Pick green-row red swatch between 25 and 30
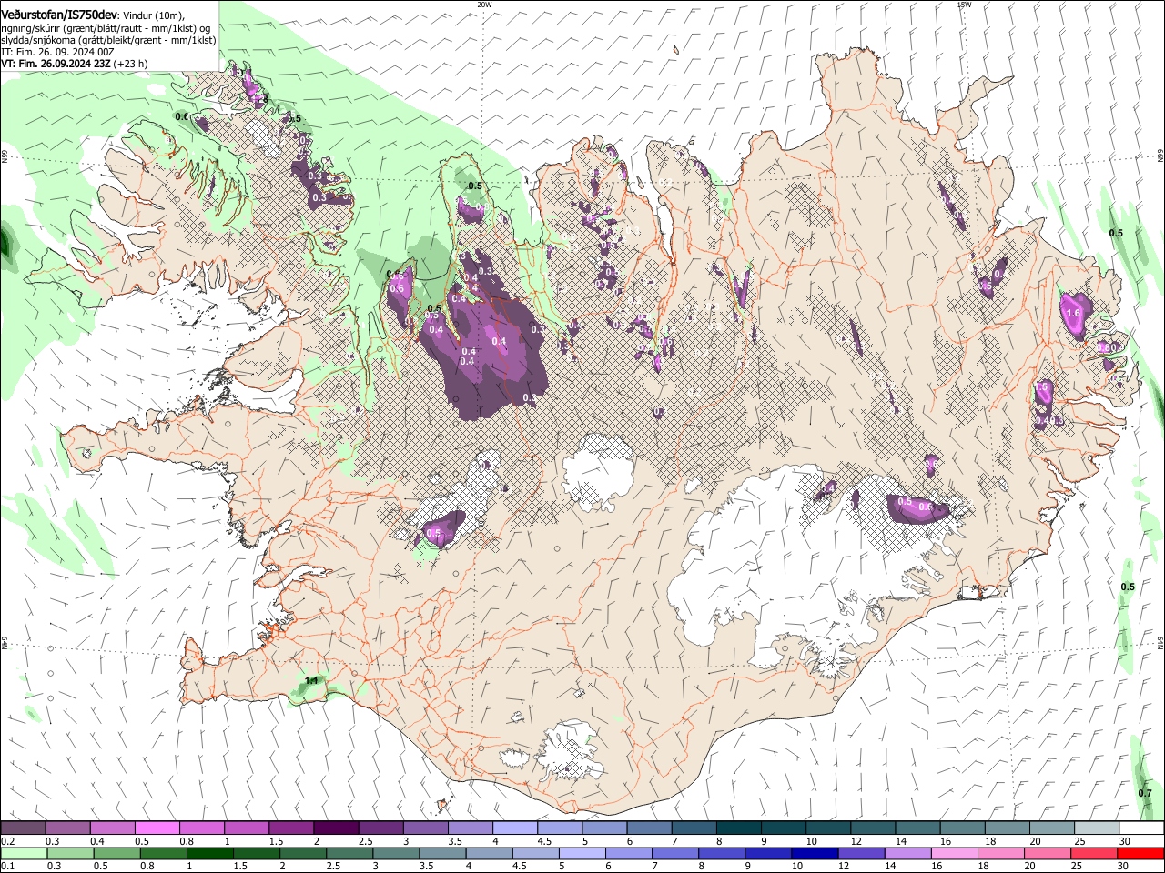 (1095, 853)
